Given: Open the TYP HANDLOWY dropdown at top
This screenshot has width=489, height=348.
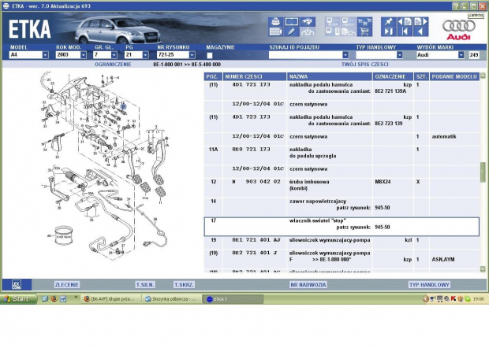Looking at the screenshot, I should pos(379,55).
